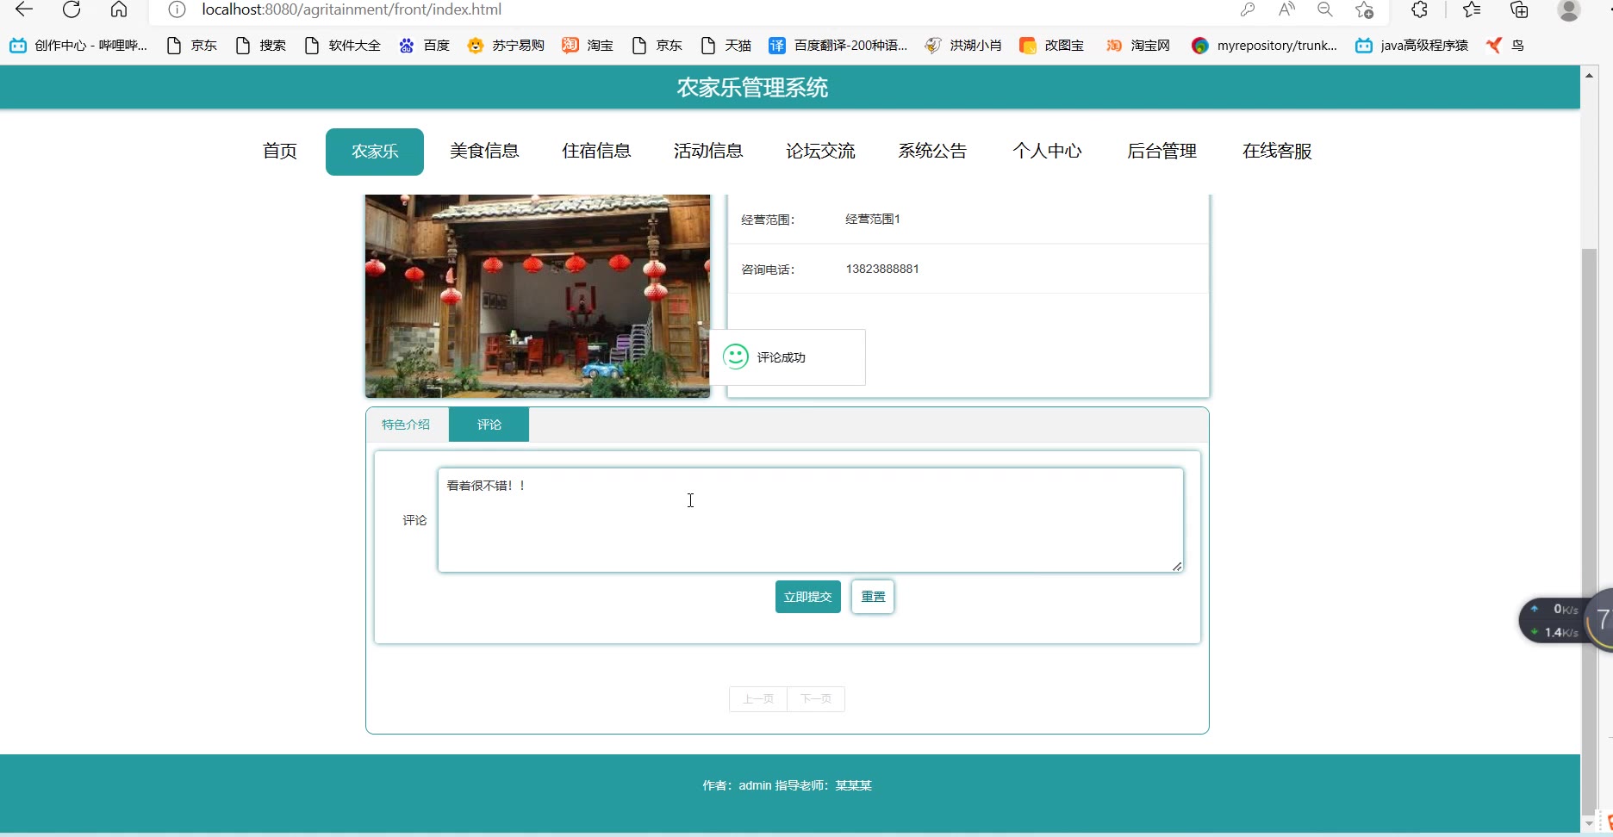The image size is (1613, 837).
Task: Click the farmhouse photo thumbnail
Action: pyautogui.click(x=538, y=295)
